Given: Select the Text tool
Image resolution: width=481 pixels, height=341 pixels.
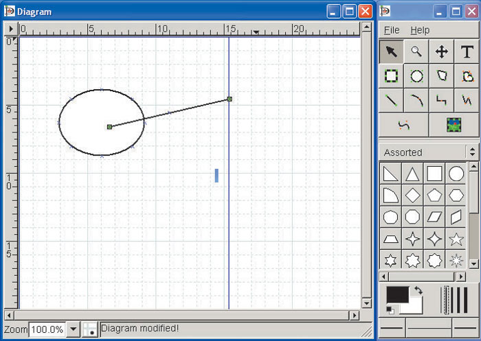Looking at the screenshot, I should point(467,51).
